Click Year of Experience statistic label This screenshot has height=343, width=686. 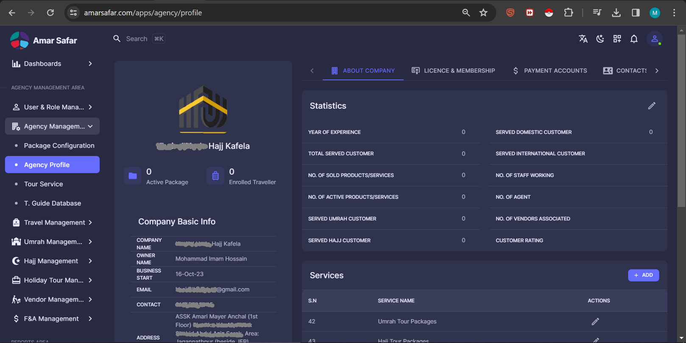(335, 132)
